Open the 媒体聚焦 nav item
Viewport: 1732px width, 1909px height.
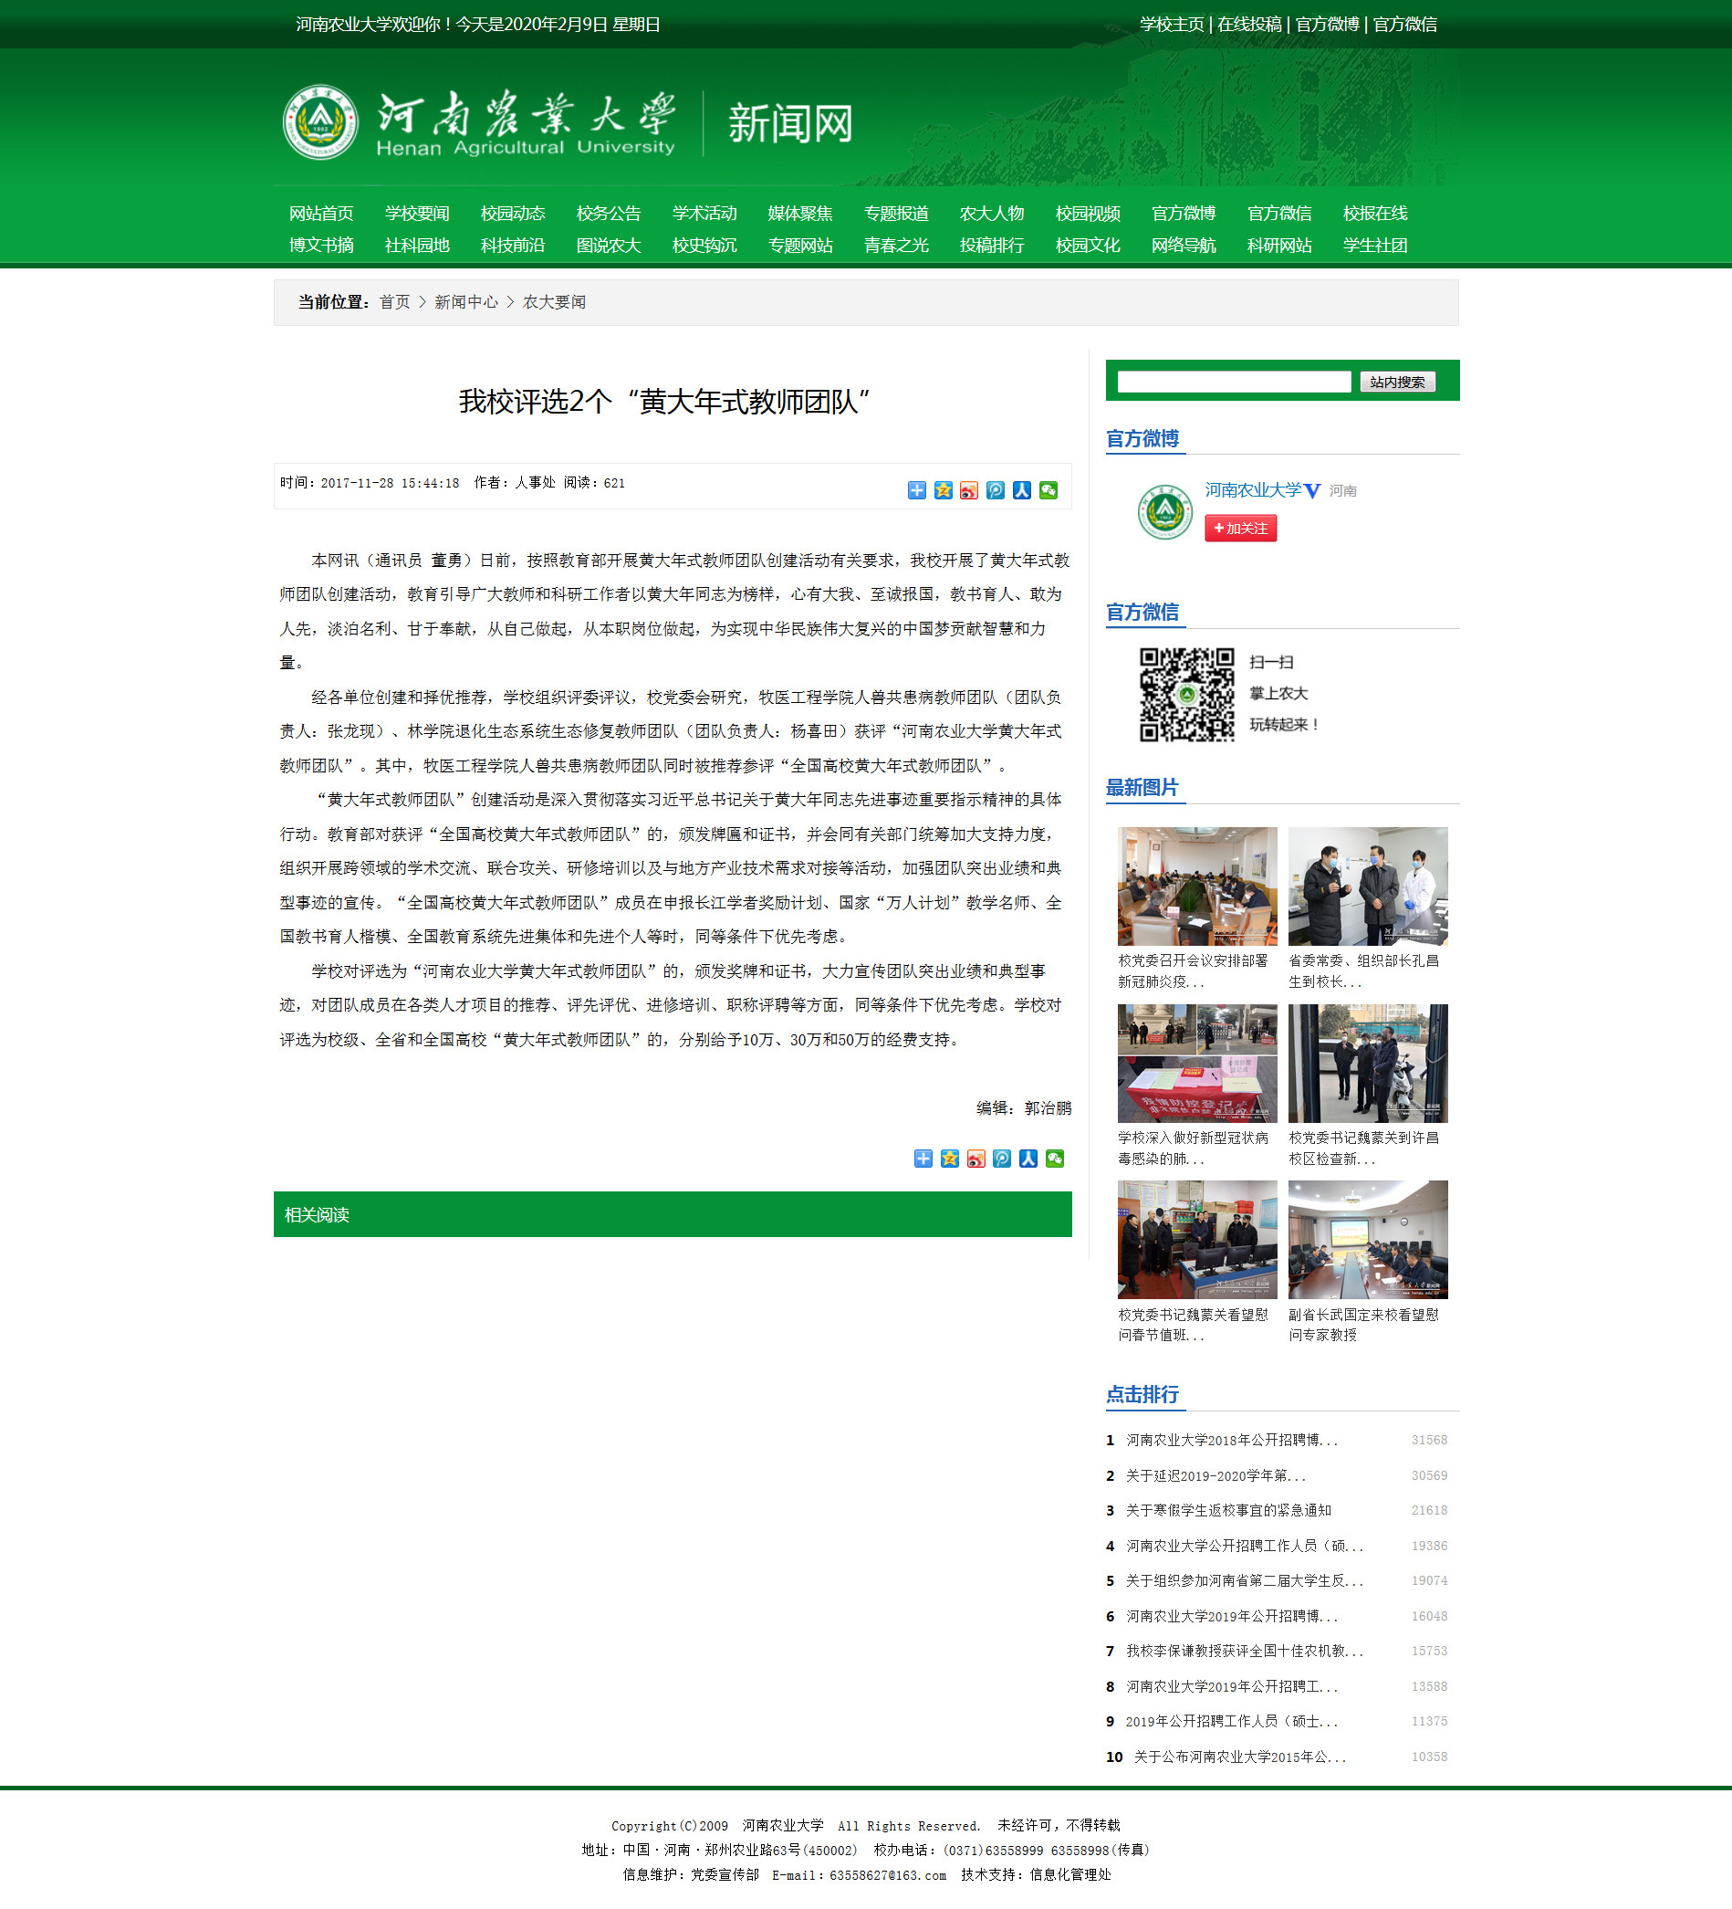click(799, 214)
